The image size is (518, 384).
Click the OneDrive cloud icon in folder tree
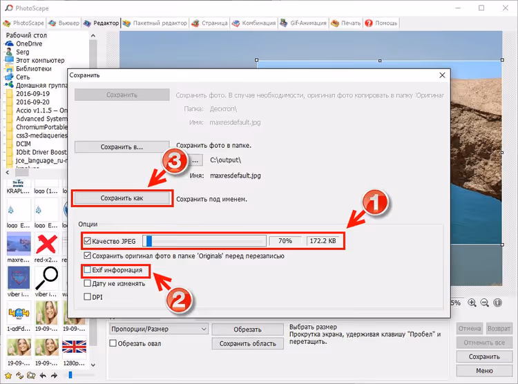coord(9,44)
